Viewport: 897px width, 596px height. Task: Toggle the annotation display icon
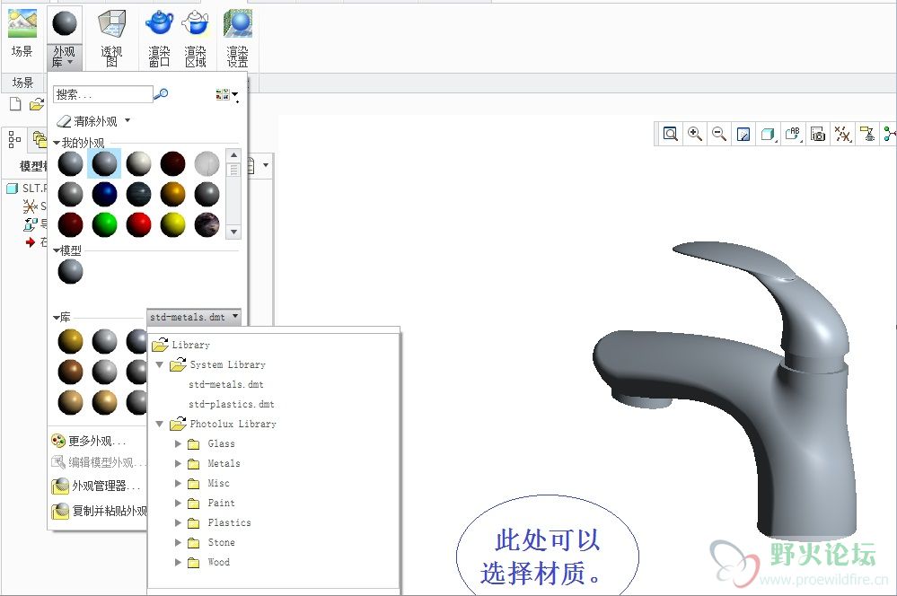pos(868,135)
